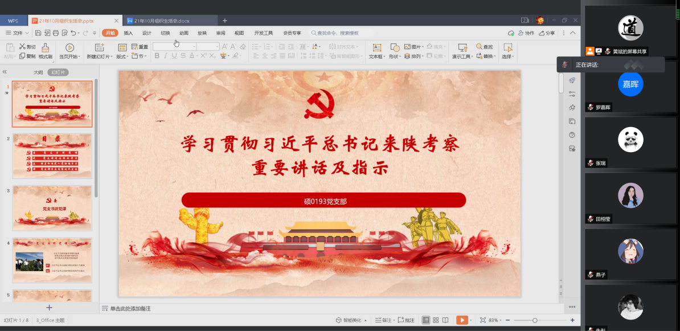Image resolution: width=680 pixels, height=331 pixels.
Task: Click the 新建幻灯片 (New Slide) icon
Action: coord(100,47)
